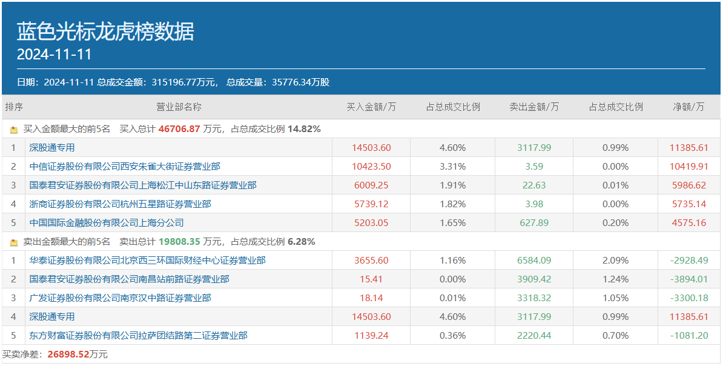This screenshot has width=723, height=366.
Task: Click buy amount 5739.12
Action: (x=371, y=204)
